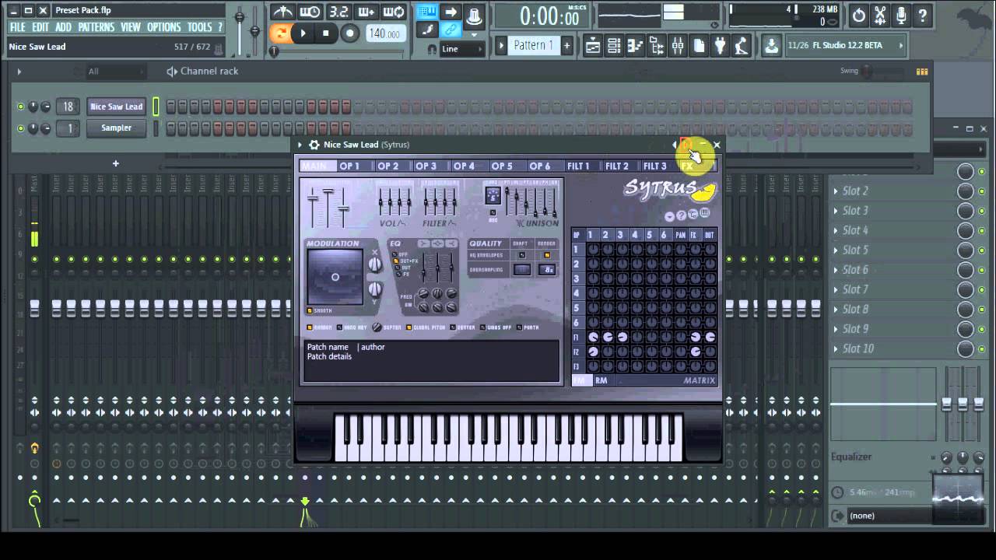
Task: Select the Nice Saw Lead channel button
Action: [117, 107]
